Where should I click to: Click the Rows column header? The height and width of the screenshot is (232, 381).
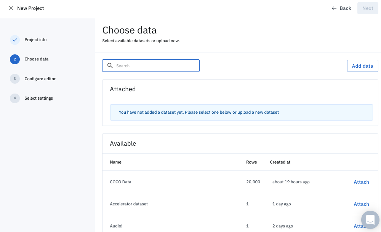[251, 162]
